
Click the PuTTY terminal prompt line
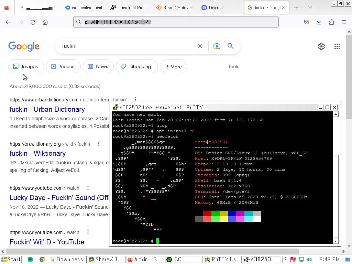pyautogui.click(x=136, y=241)
